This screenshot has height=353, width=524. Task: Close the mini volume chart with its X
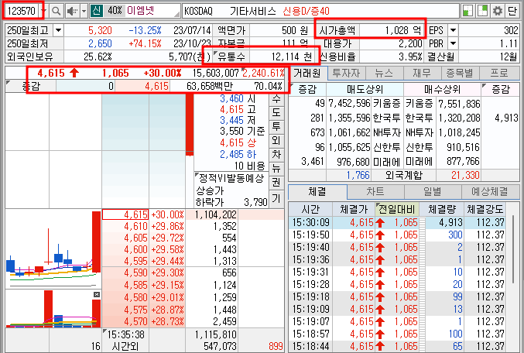97,294
